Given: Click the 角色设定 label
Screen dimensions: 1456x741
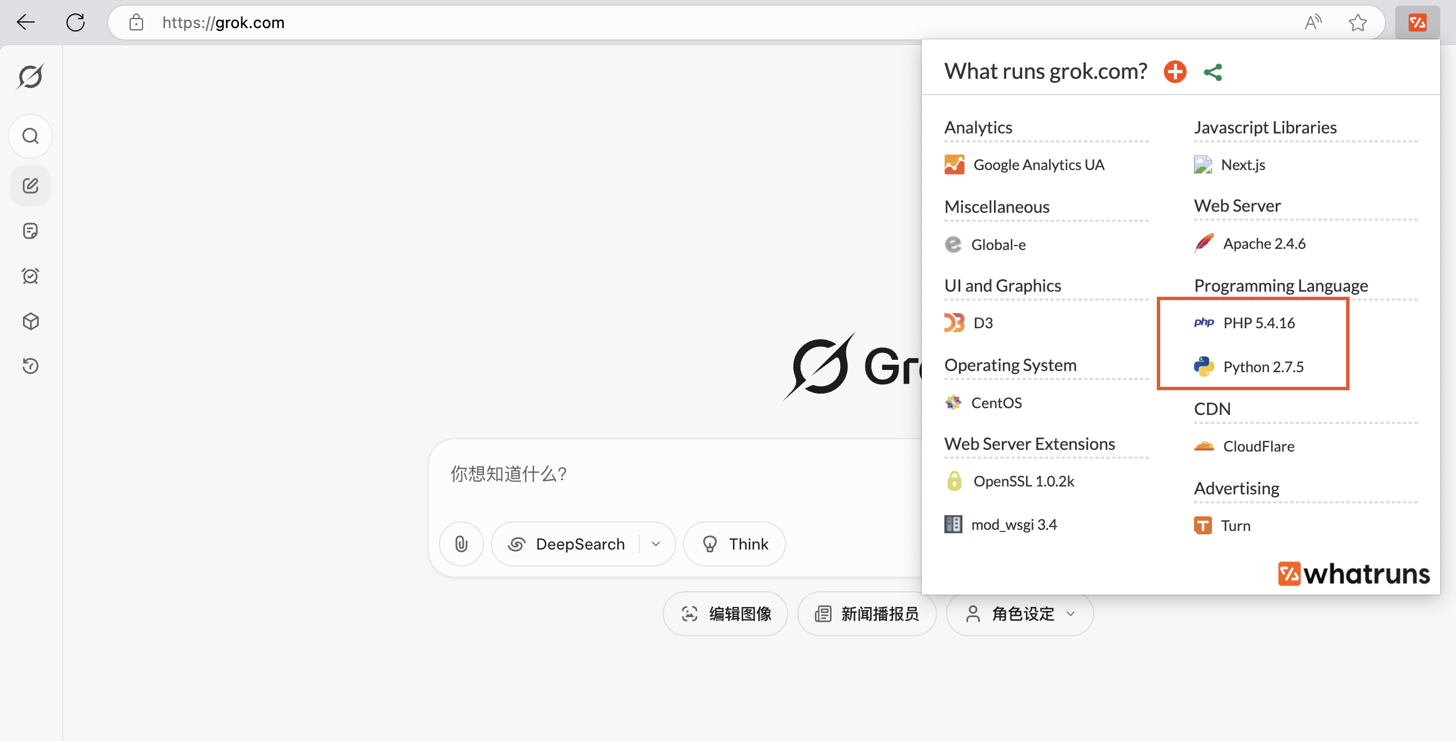Looking at the screenshot, I should click(1023, 614).
